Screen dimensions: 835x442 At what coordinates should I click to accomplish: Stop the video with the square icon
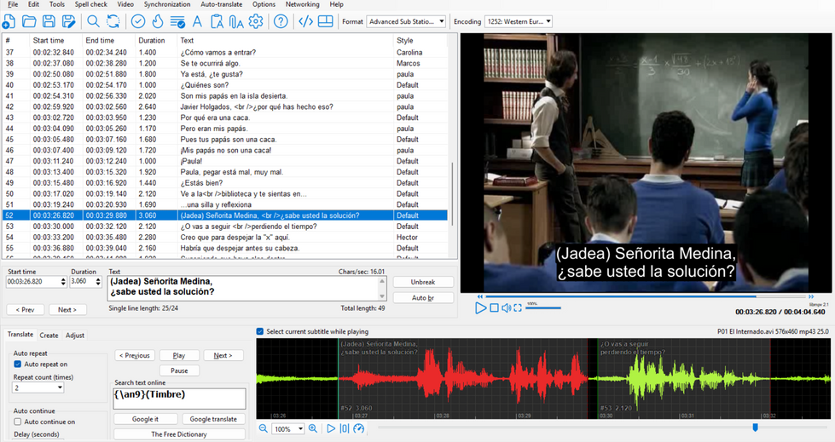pos(494,308)
